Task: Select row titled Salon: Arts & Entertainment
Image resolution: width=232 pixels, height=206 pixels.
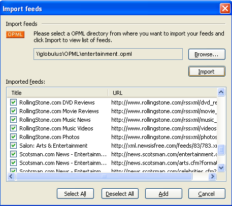Action: 53,146
